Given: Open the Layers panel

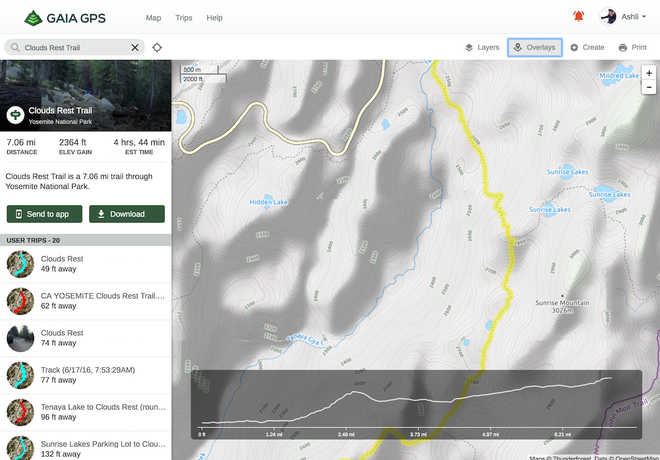Looking at the screenshot, I should (482, 47).
